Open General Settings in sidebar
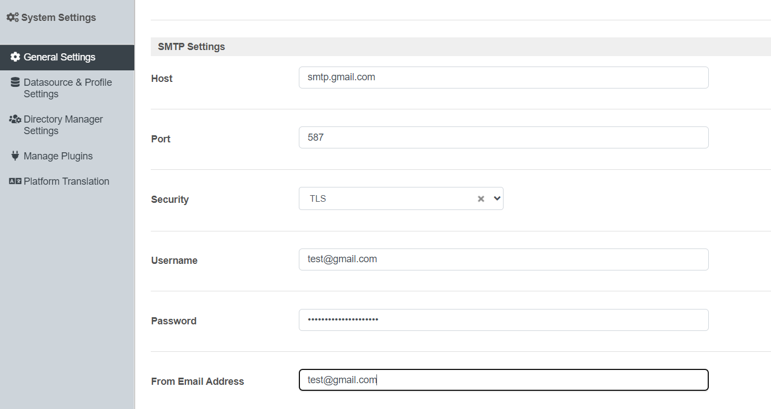Viewport: 771px width, 409px height. pos(67,57)
